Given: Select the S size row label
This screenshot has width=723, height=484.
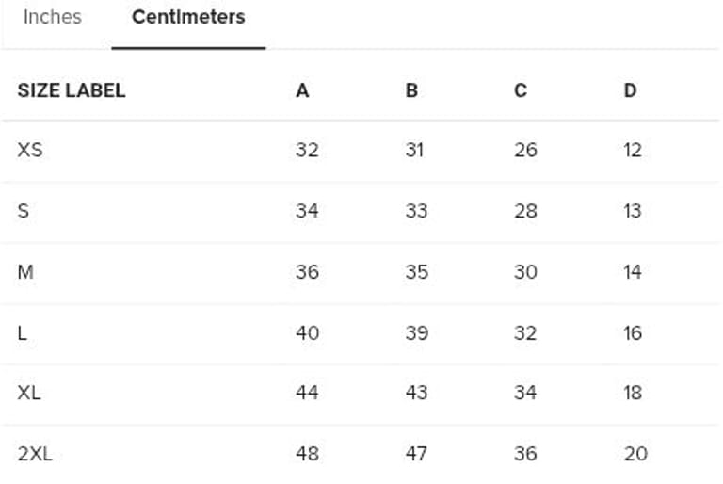Looking at the screenshot, I should [24, 211].
